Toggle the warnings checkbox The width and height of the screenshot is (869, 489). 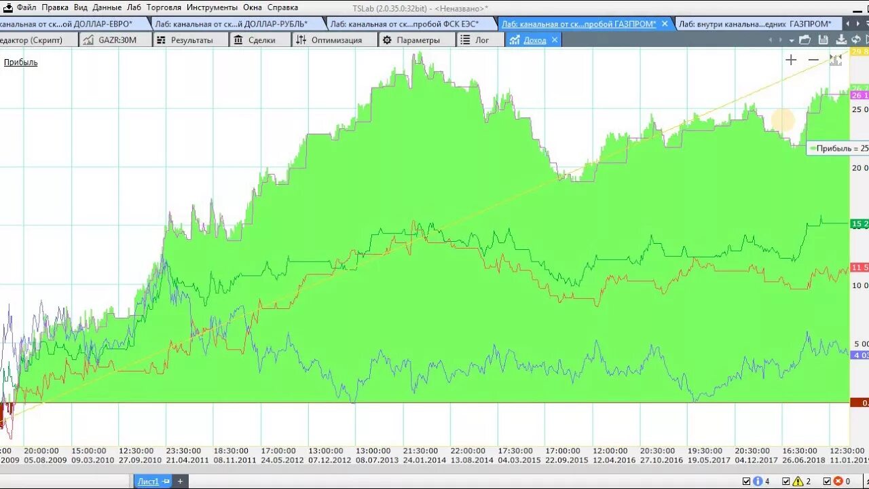point(786,482)
